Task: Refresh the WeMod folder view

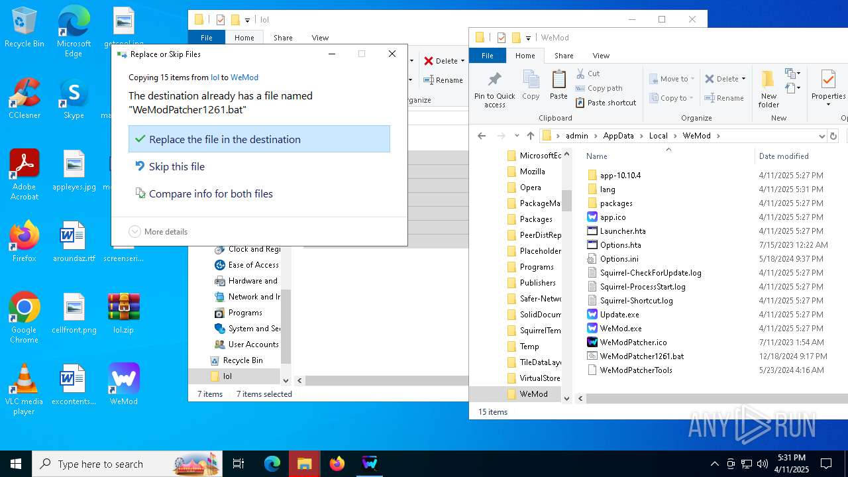Action: (833, 136)
